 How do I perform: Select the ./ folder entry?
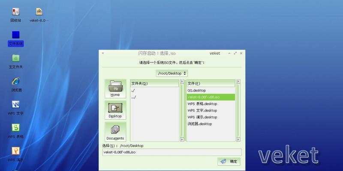pyautogui.click(x=154, y=91)
